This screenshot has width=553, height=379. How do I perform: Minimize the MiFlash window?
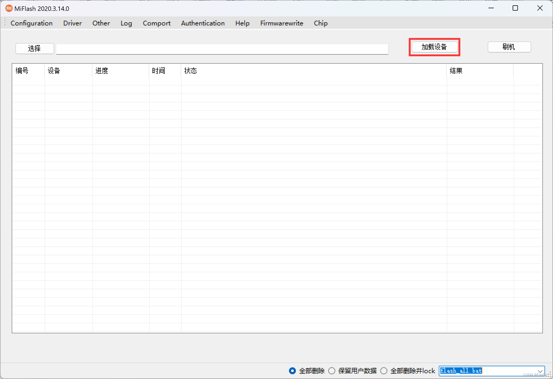[491, 8]
